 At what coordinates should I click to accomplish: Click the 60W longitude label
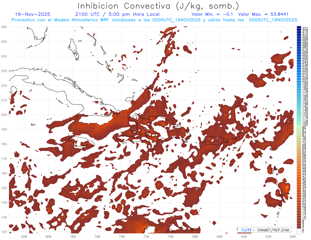click(293, 236)
